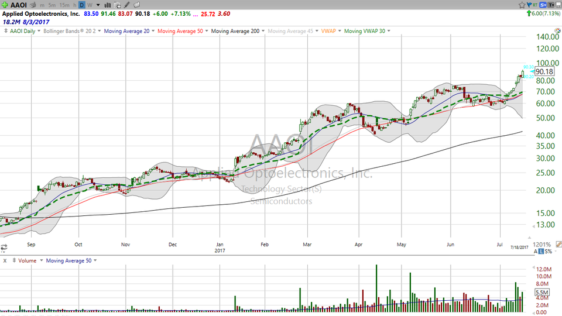Screen dimensions: 562x316
Task: Click the Applied Optoelectronics, Inc. company name
Action: (x=41, y=13)
